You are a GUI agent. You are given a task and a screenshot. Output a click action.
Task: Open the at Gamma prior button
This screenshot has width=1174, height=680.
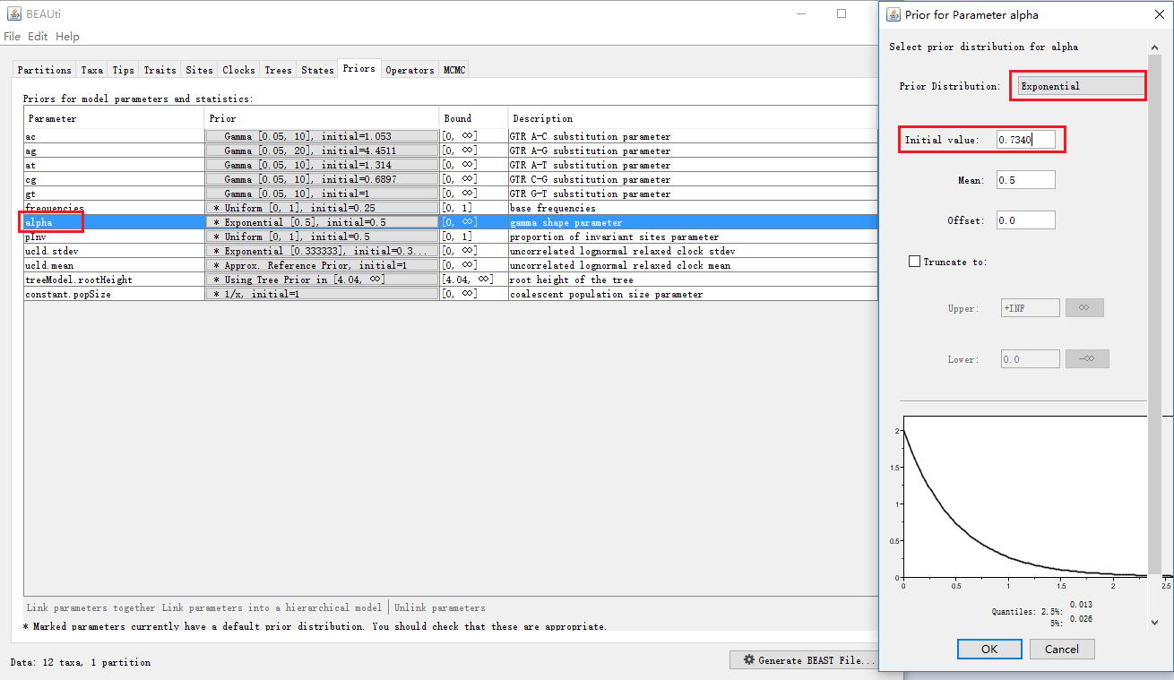point(322,165)
